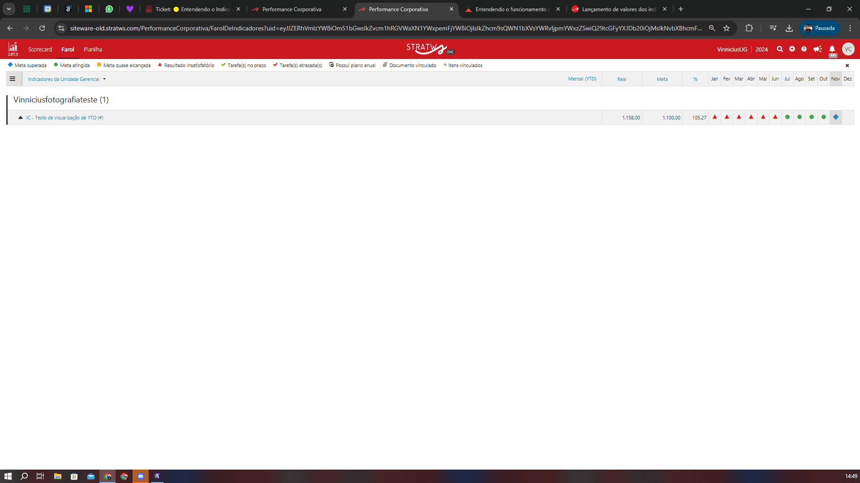
Task: Click the Real value 1.158,00
Action: pos(631,118)
